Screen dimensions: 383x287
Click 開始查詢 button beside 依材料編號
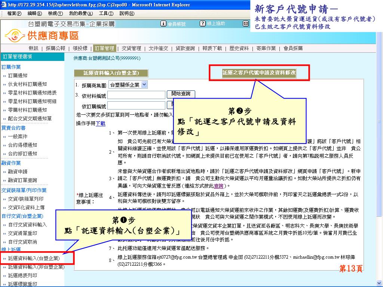(181, 94)
